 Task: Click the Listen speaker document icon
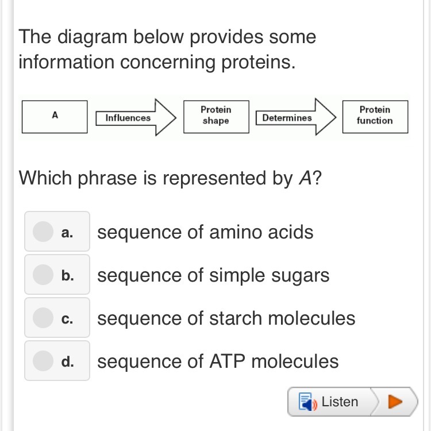(x=306, y=402)
